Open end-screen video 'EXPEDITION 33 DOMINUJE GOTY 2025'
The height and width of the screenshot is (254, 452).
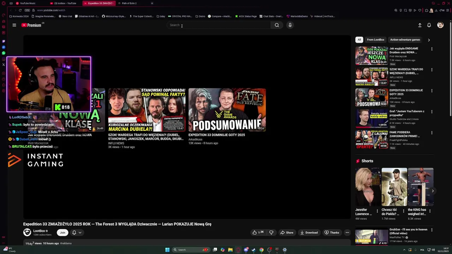[227, 110]
